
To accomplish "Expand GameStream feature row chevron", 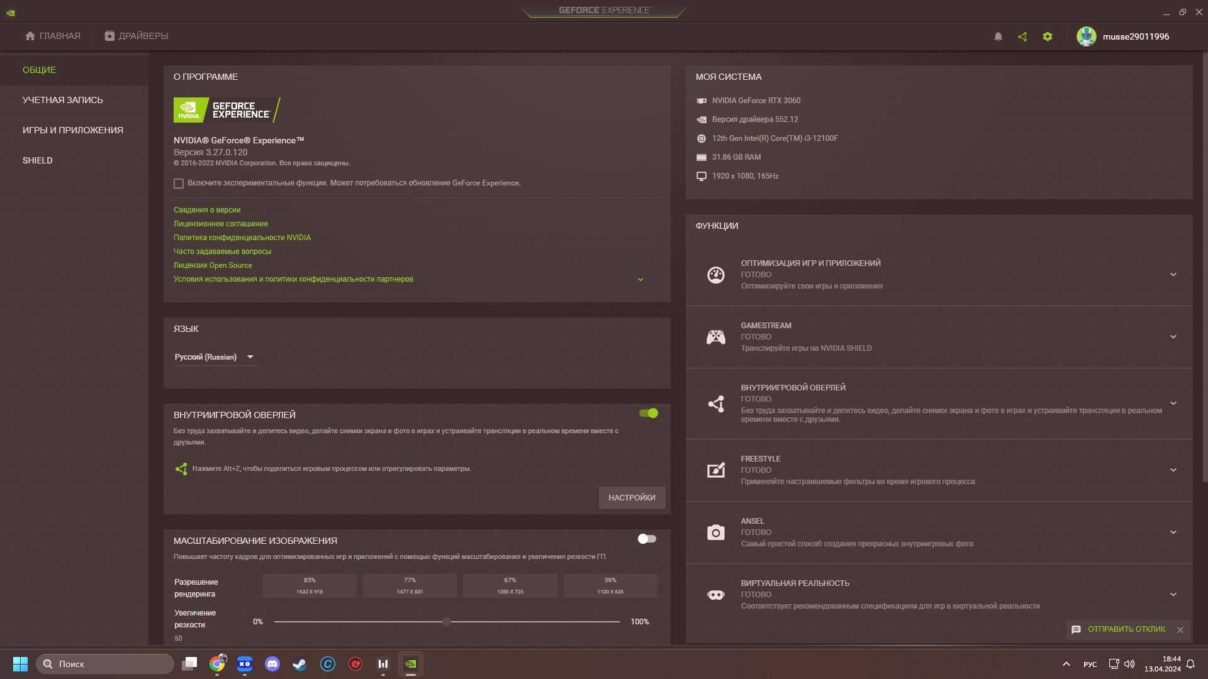I will tap(1173, 337).
